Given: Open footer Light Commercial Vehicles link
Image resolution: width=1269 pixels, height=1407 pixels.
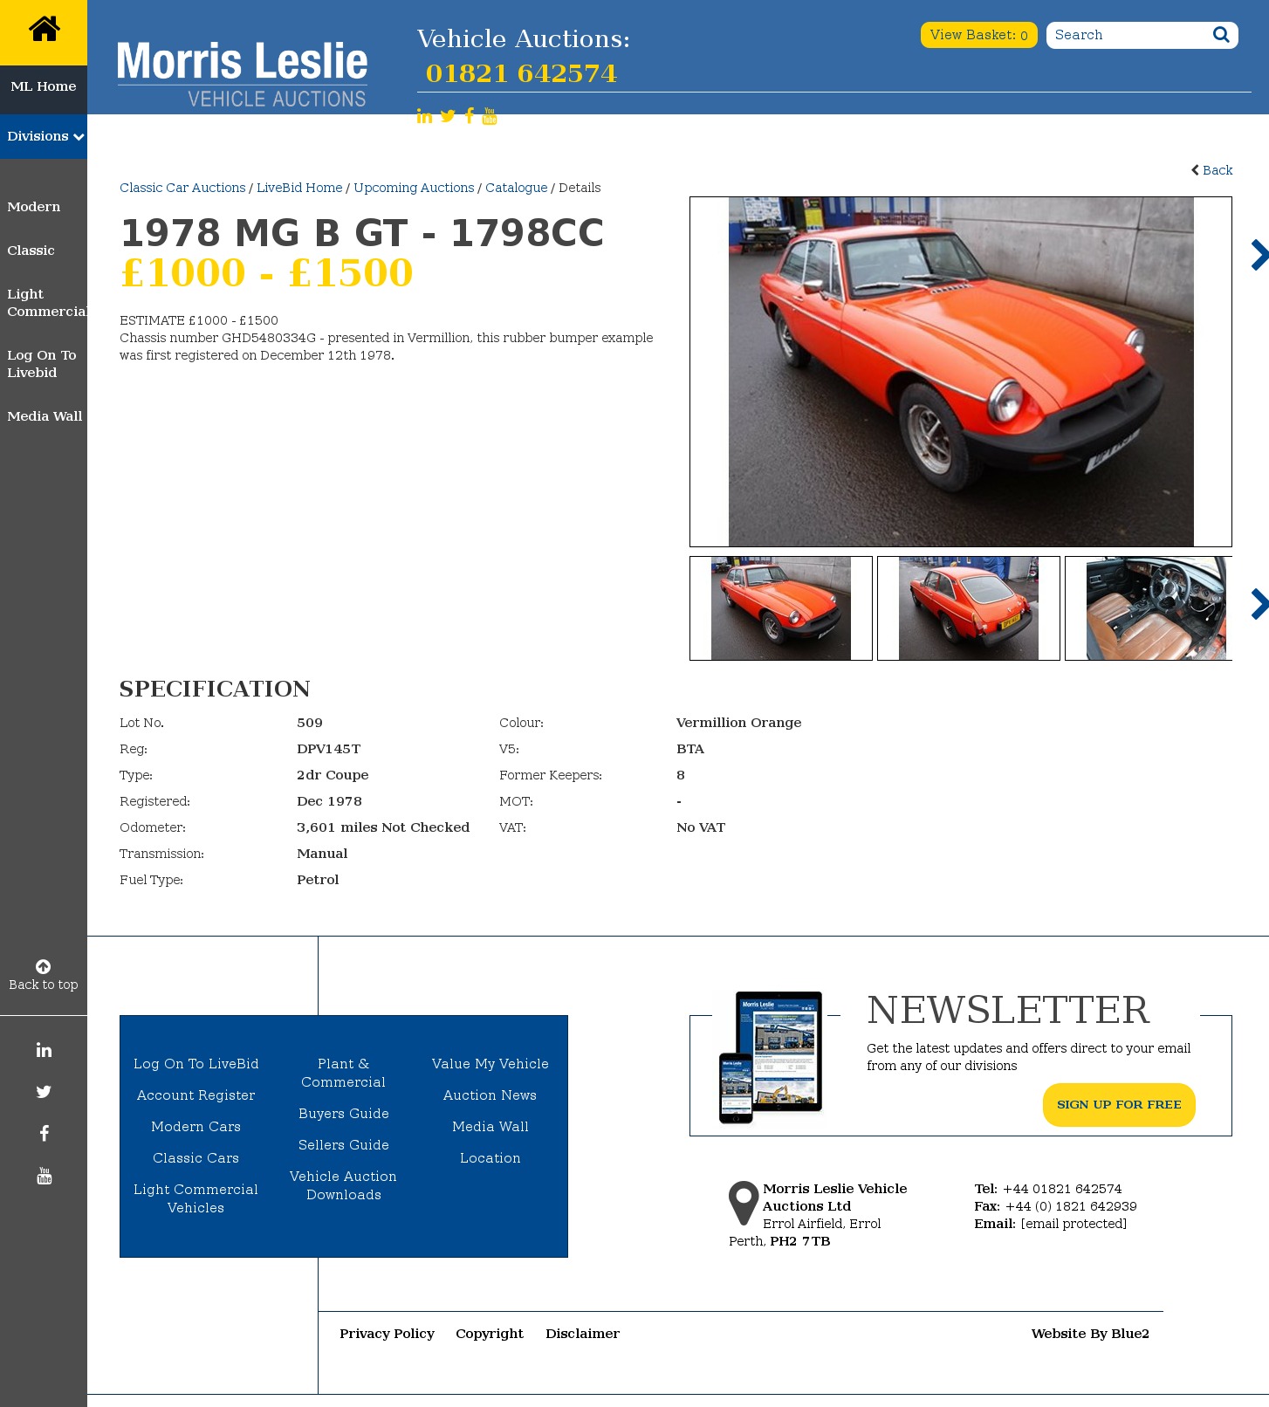Looking at the screenshot, I should pos(196,1198).
